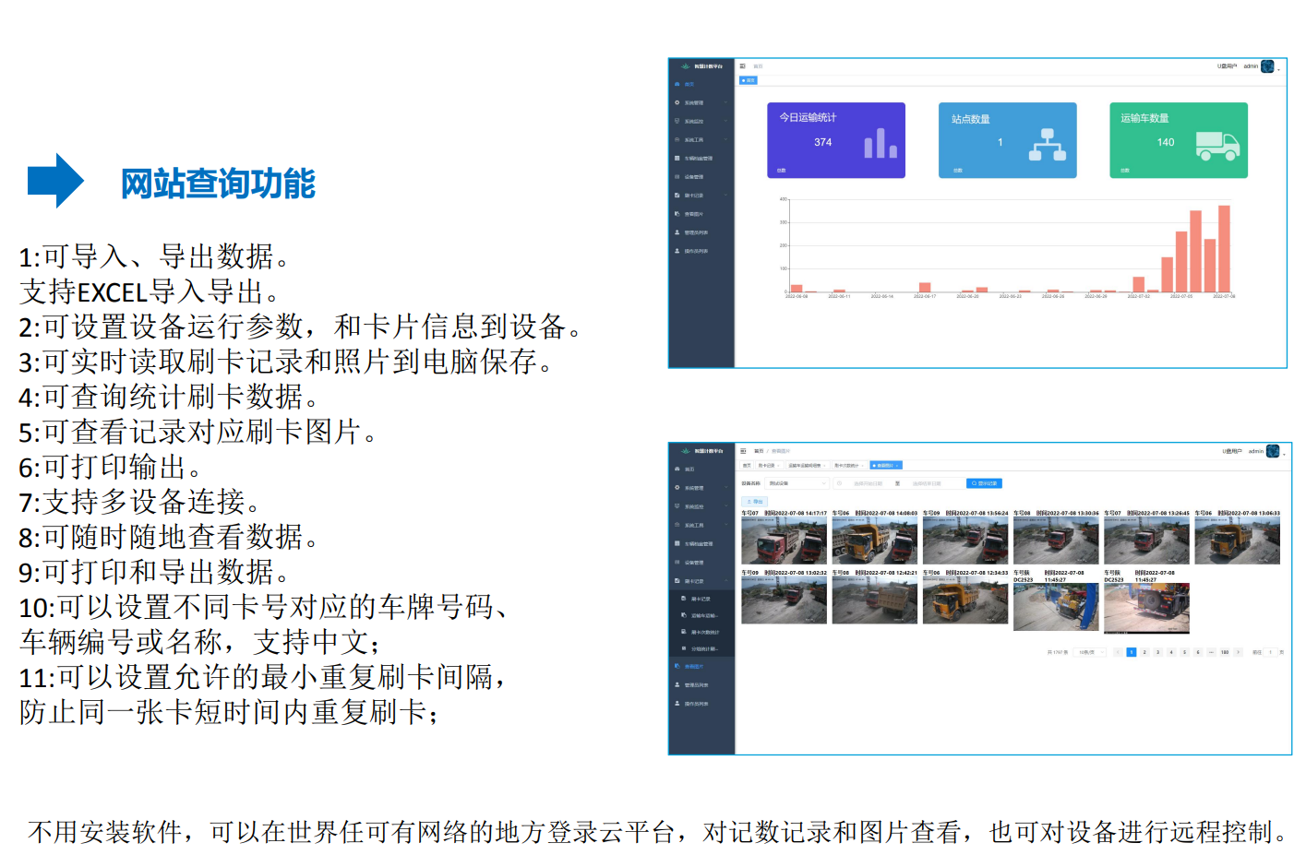Select 查看图片 in the lower sidebar
The height and width of the screenshot is (867, 1294).
coord(693,666)
